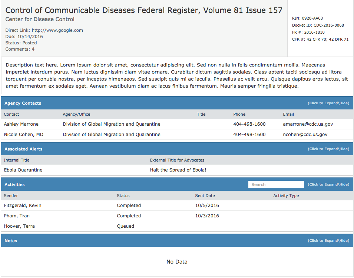
Task: Click Nicole Cohen's phone 404-498-1600
Action: pyautogui.click(x=249, y=135)
